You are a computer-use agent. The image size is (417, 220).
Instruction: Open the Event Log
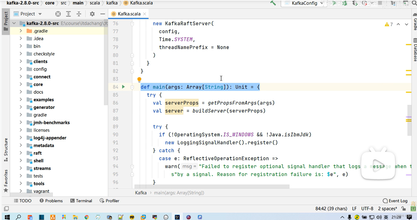click(x=395, y=201)
